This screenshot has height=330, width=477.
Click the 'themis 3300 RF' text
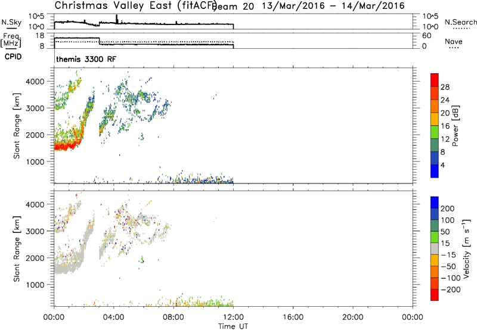(x=86, y=59)
